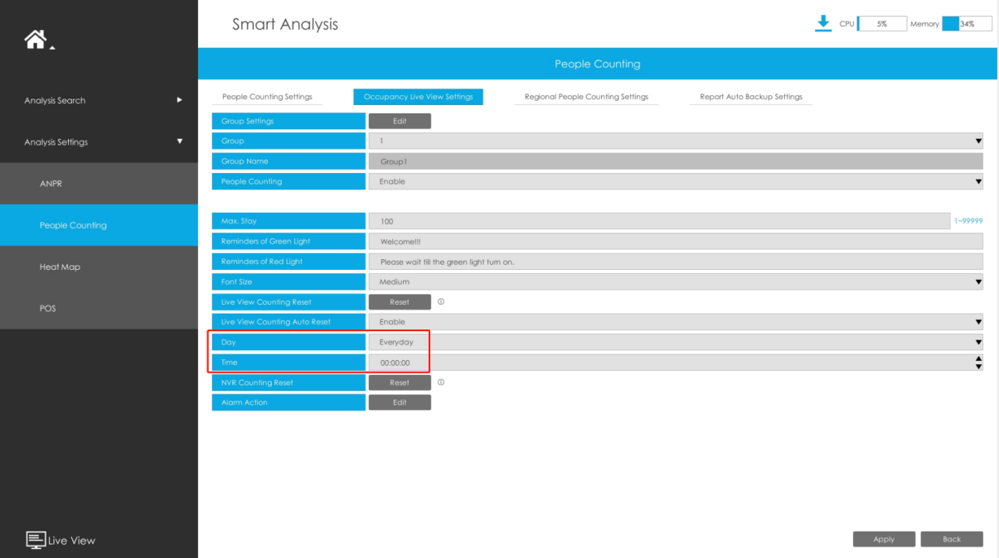Image resolution: width=999 pixels, height=558 pixels.
Task: Click Edit button for Group Settings
Action: [400, 121]
